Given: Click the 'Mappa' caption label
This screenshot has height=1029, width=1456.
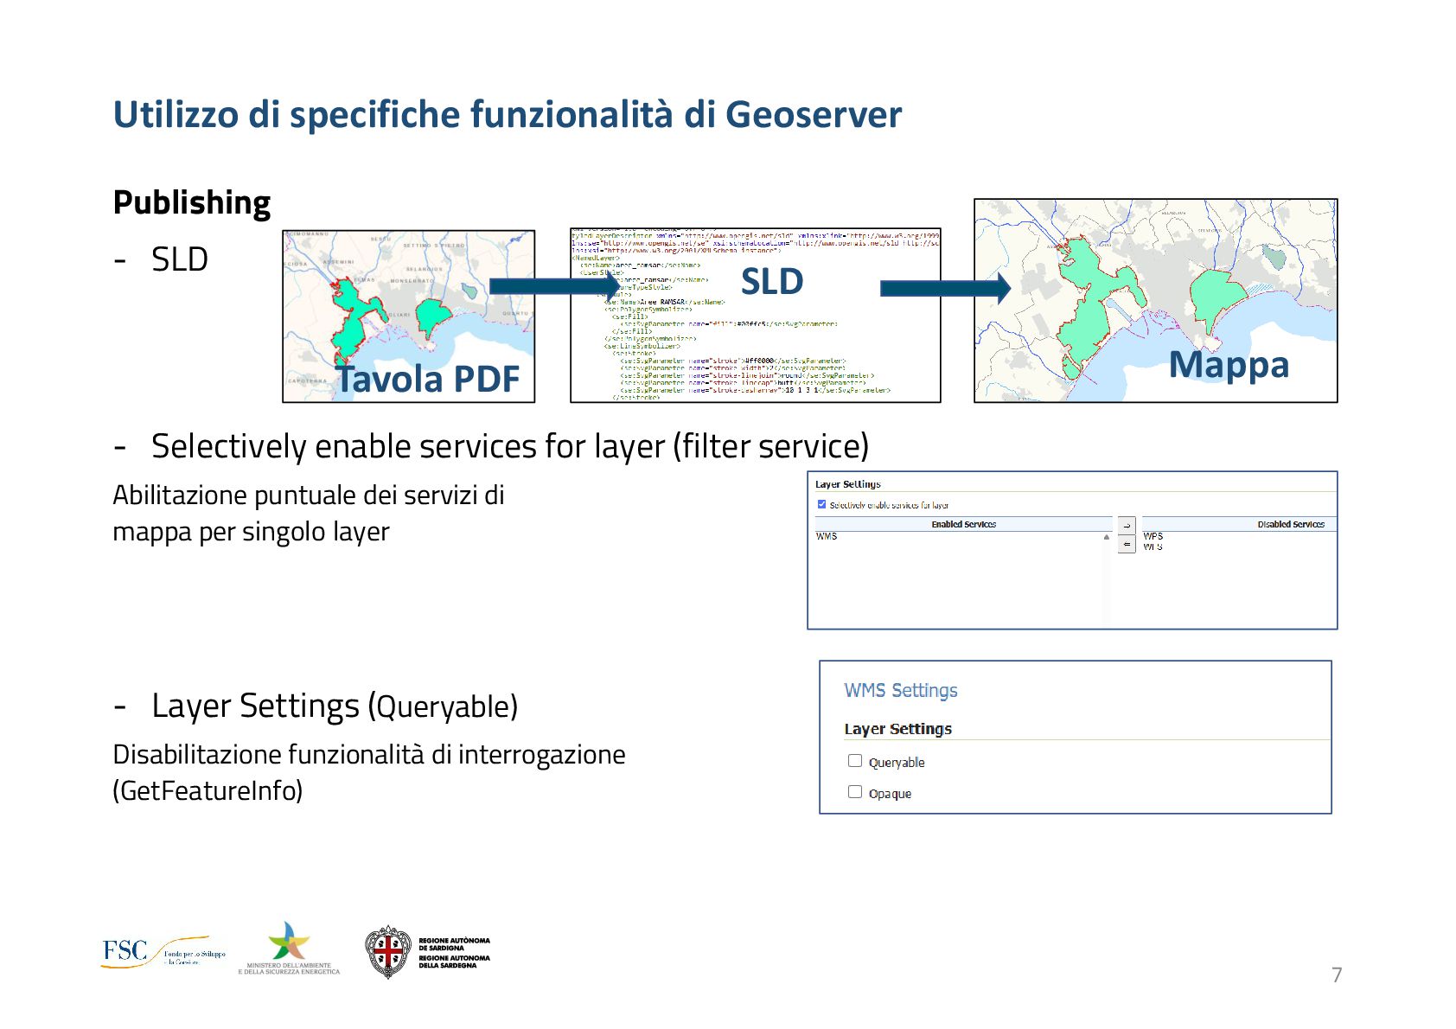Looking at the screenshot, I should pyautogui.click(x=1229, y=364).
